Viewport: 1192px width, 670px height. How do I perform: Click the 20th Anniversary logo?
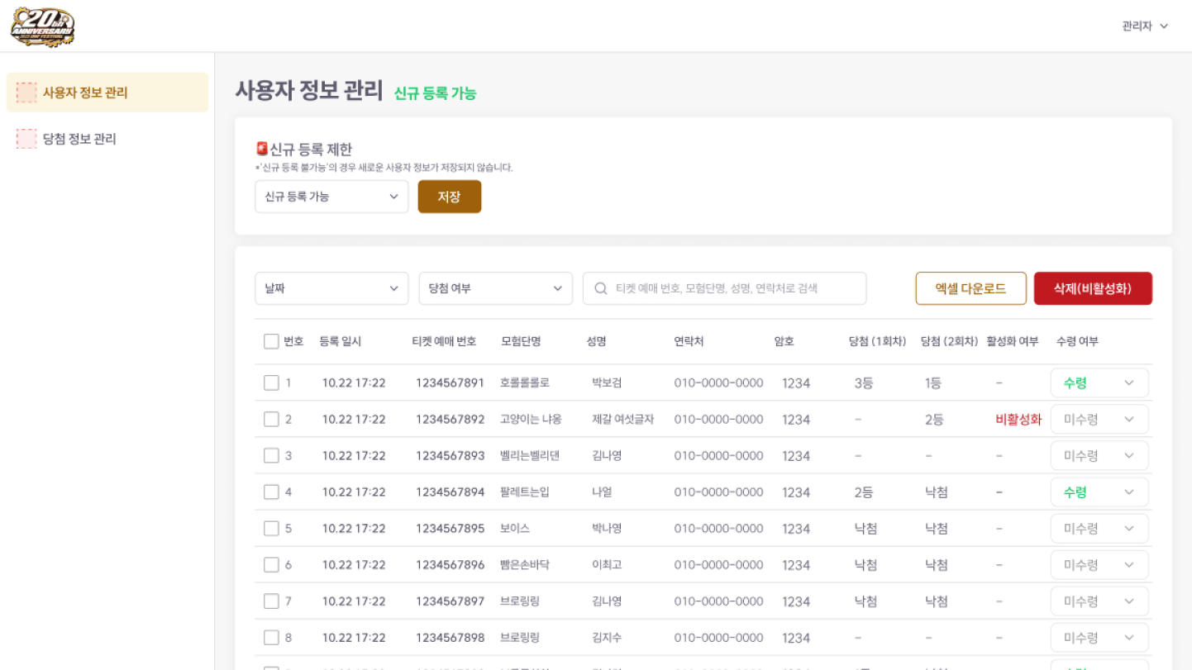(x=42, y=26)
